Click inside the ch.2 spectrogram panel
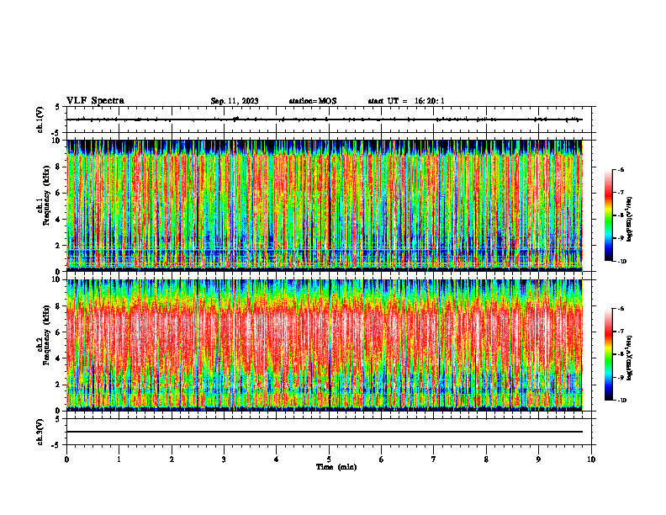Viewport: 666px width, 515px height. pos(325,345)
